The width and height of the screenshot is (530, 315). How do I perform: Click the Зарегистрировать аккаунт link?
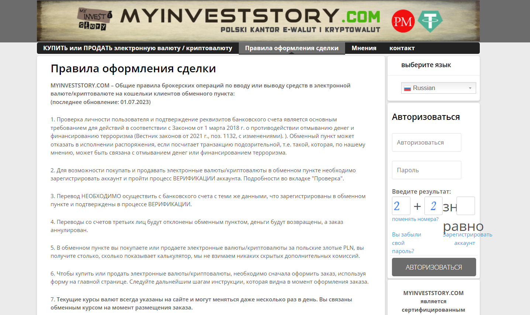tap(467, 239)
